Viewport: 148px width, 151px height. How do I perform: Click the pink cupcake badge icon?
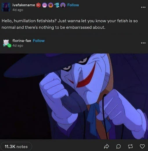click(x=44, y=5)
